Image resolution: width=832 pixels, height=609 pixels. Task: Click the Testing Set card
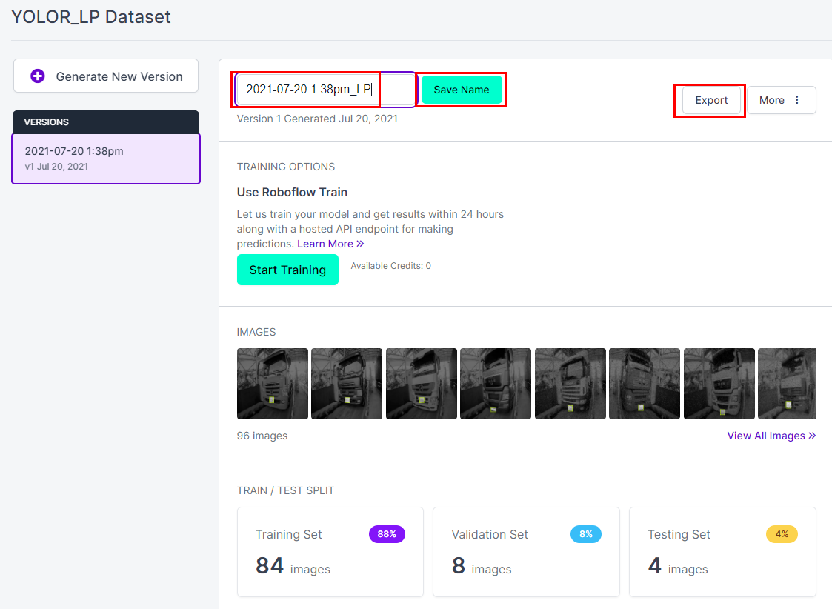[x=722, y=552]
